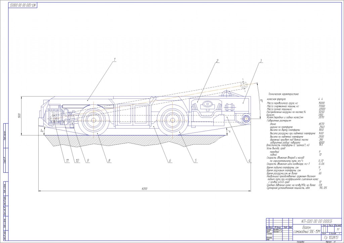Click group label 'Гр 102813' in title block
Viewport: 344px width, 243px height.
click(x=331, y=238)
